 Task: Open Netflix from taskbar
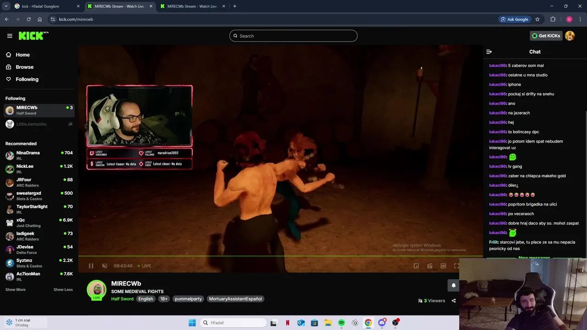tap(288, 323)
